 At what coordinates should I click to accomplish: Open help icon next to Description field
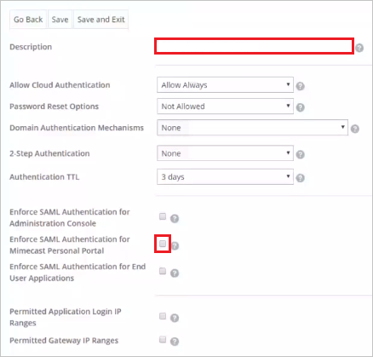[359, 48]
